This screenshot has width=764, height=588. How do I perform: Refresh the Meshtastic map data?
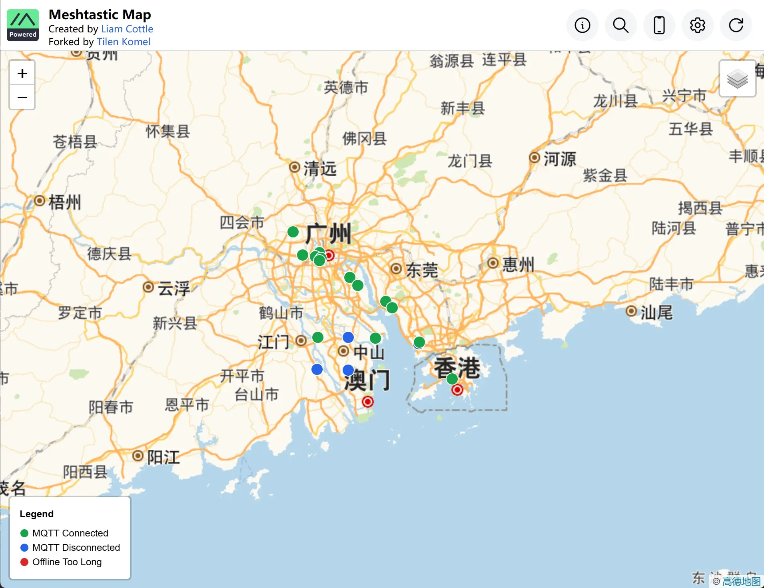tap(736, 25)
